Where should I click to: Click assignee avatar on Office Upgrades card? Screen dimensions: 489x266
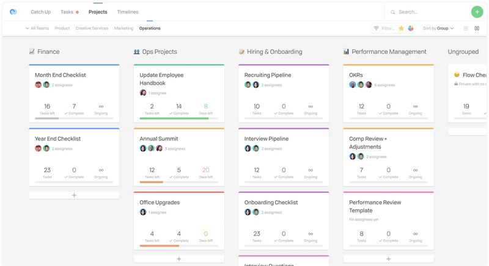[x=143, y=212]
